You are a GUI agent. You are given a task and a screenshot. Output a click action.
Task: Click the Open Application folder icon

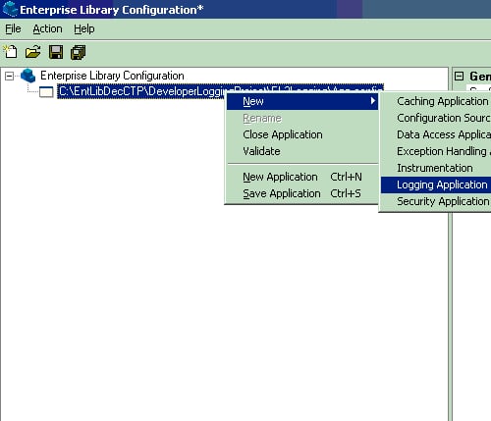point(33,52)
